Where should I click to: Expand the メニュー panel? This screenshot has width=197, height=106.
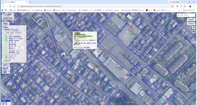pos(6,23)
